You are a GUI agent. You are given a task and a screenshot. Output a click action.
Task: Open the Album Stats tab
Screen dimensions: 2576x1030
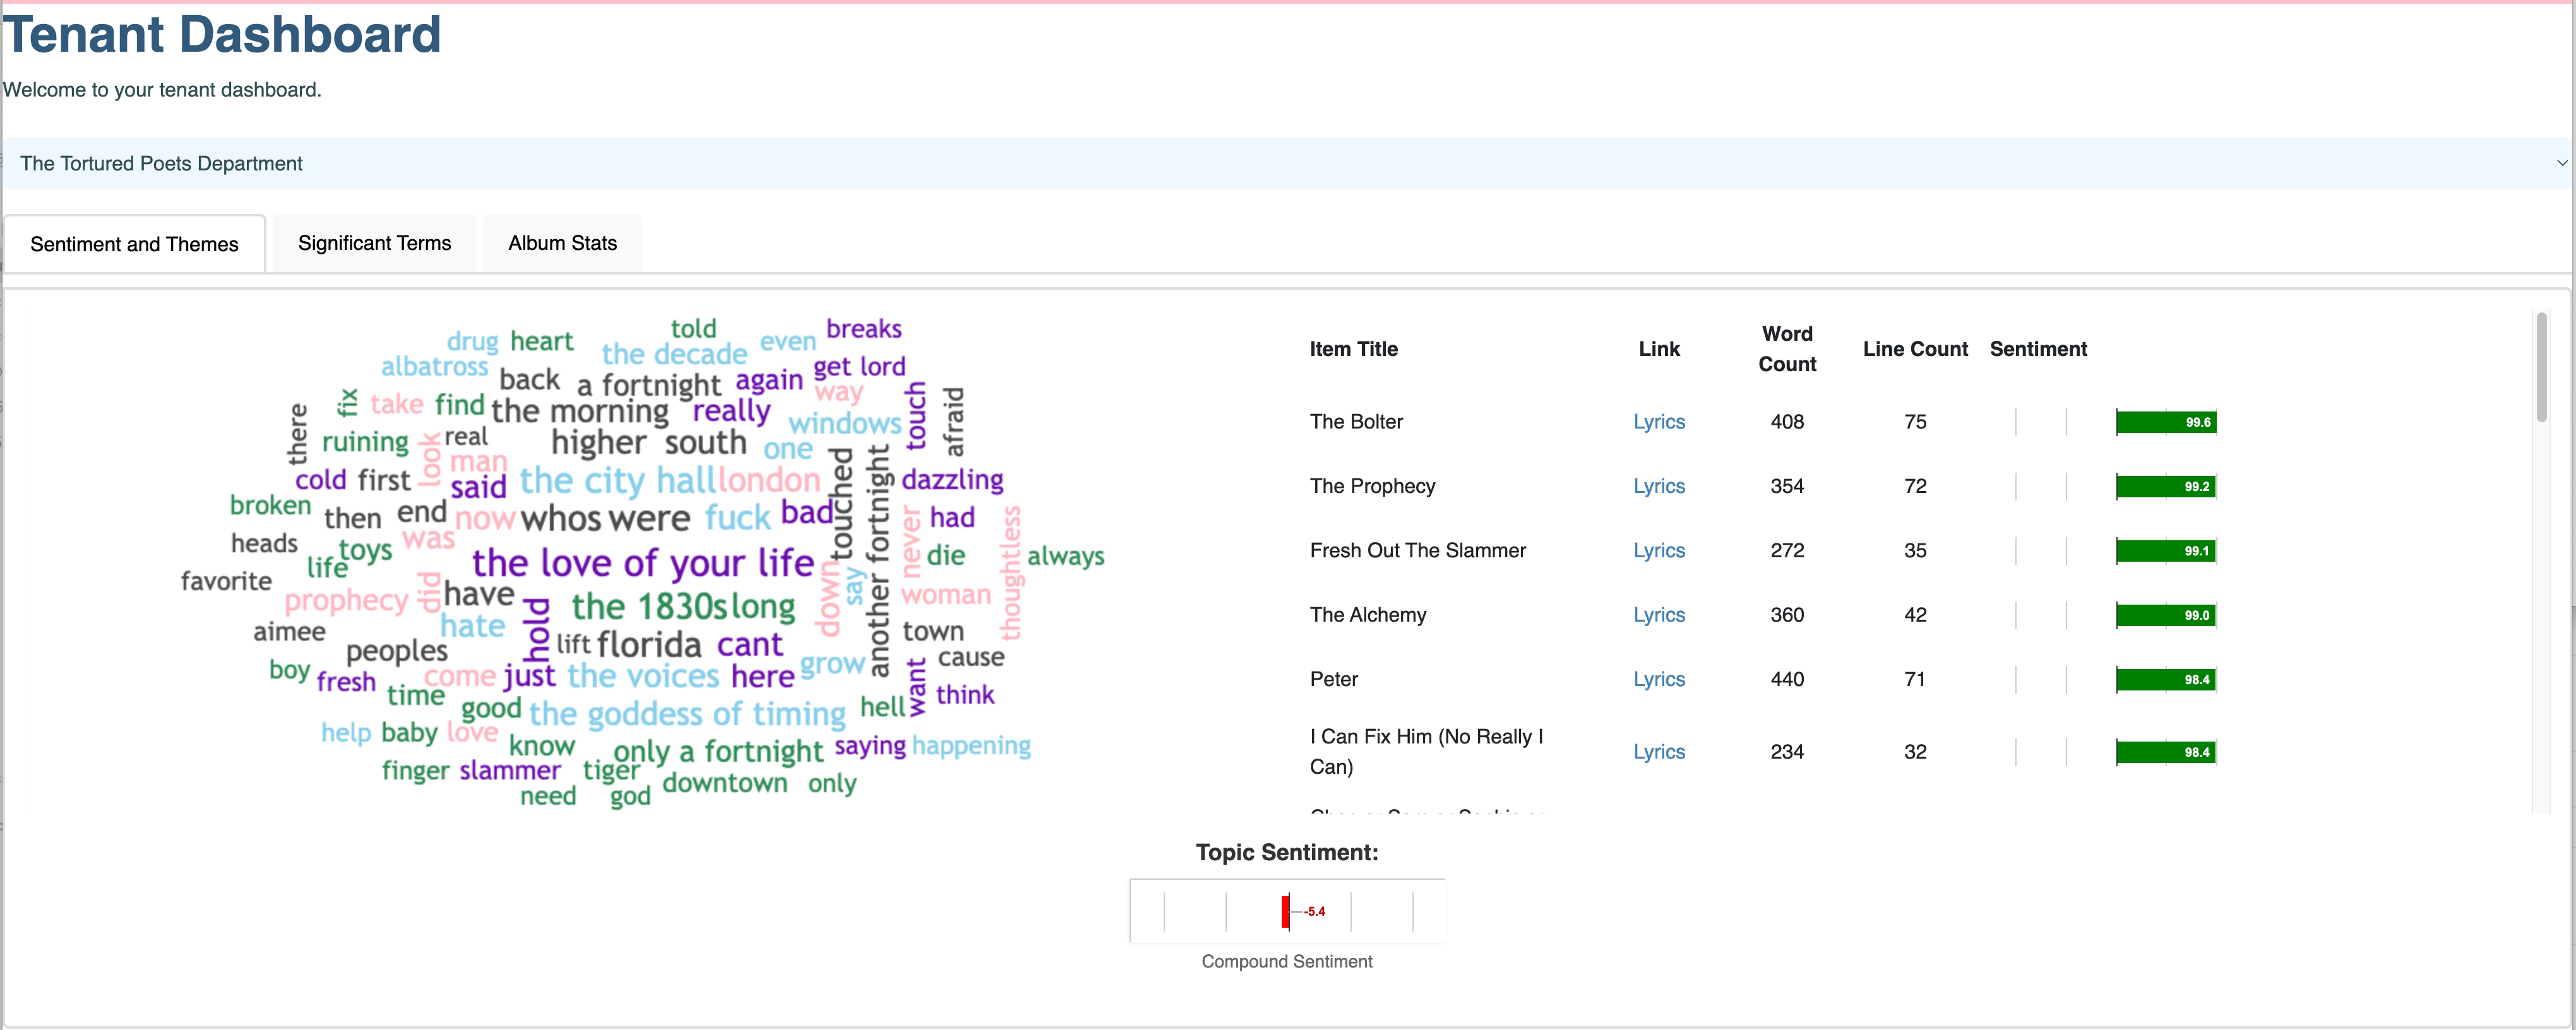tap(562, 243)
